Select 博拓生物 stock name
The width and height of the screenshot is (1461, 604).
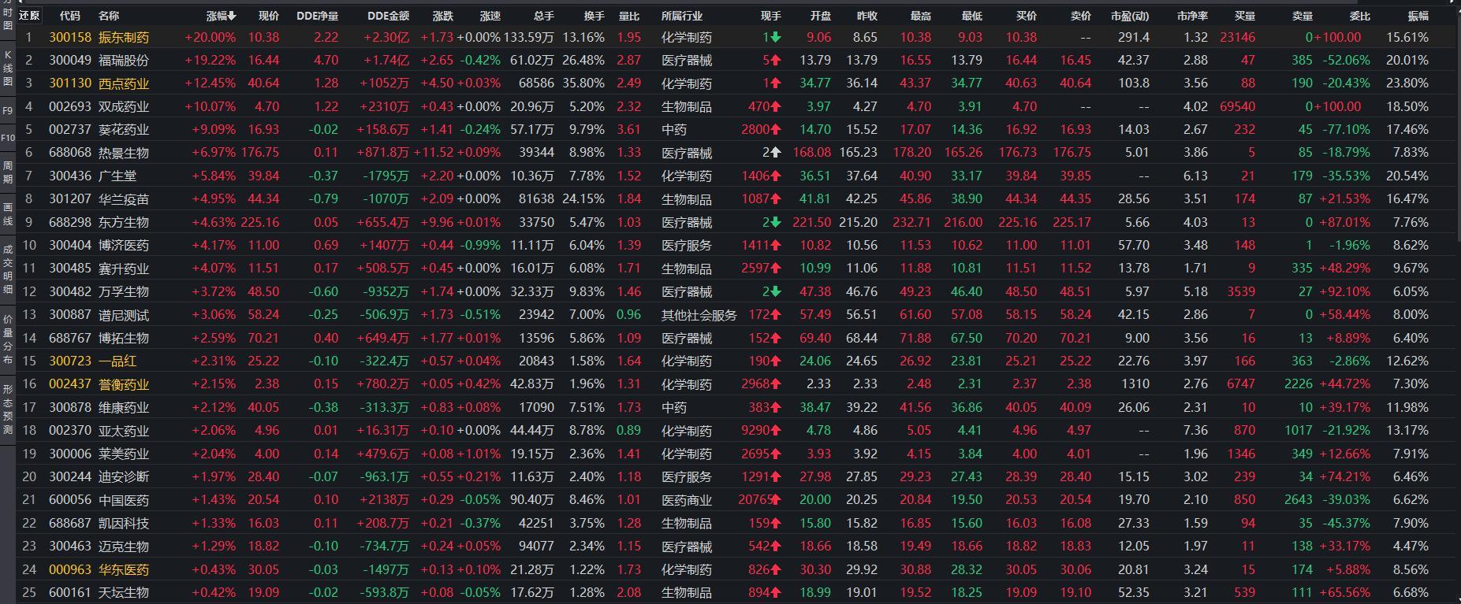click(124, 338)
